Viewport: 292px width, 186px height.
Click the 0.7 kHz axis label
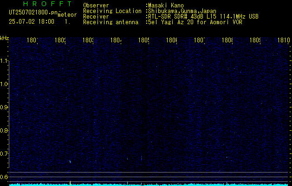(4, 154)
